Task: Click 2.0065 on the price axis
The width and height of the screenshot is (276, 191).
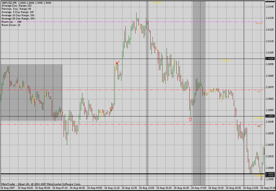Action: pyautogui.click(x=270, y=99)
